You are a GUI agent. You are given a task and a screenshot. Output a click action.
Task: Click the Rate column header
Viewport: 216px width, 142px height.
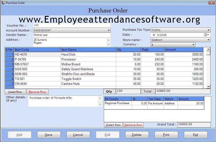click(x=153, y=50)
